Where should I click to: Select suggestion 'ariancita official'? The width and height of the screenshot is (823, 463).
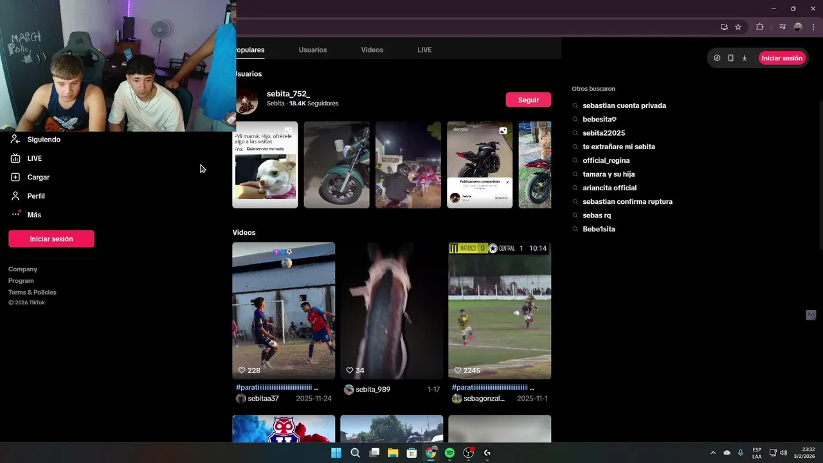pos(610,188)
